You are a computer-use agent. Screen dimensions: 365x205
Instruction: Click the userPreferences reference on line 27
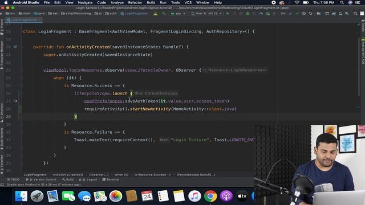click(103, 101)
